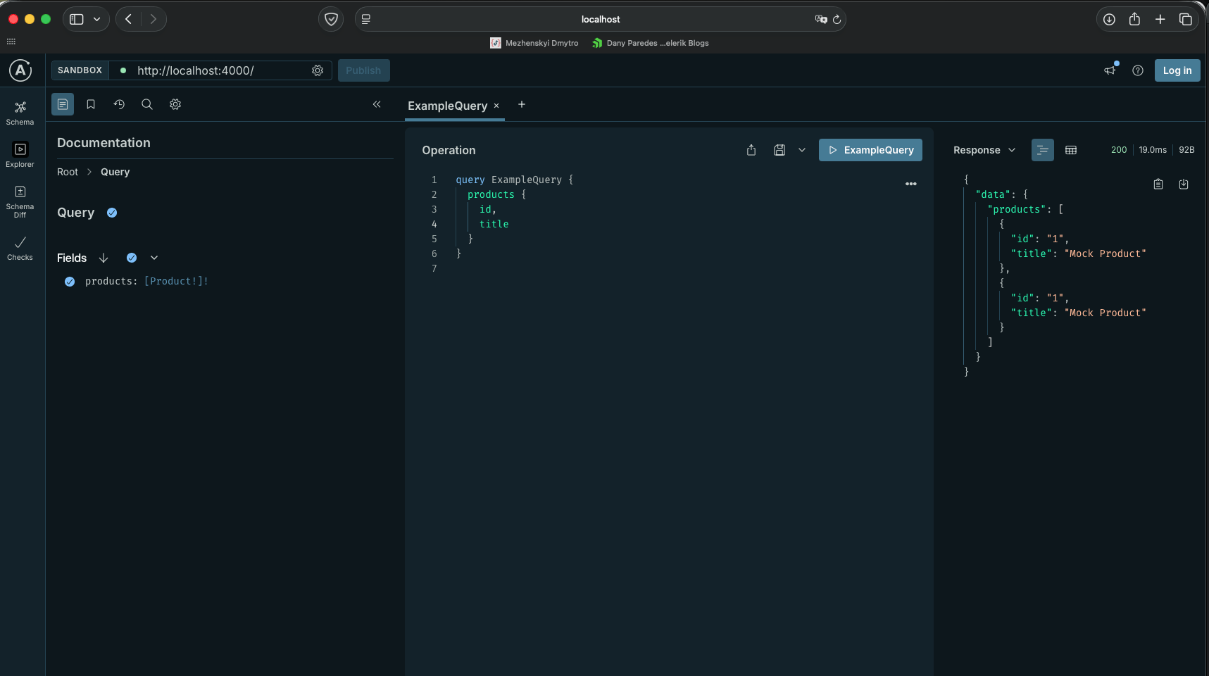View operation run history
The height and width of the screenshot is (676, 1209).
click(x=118, y=104)
